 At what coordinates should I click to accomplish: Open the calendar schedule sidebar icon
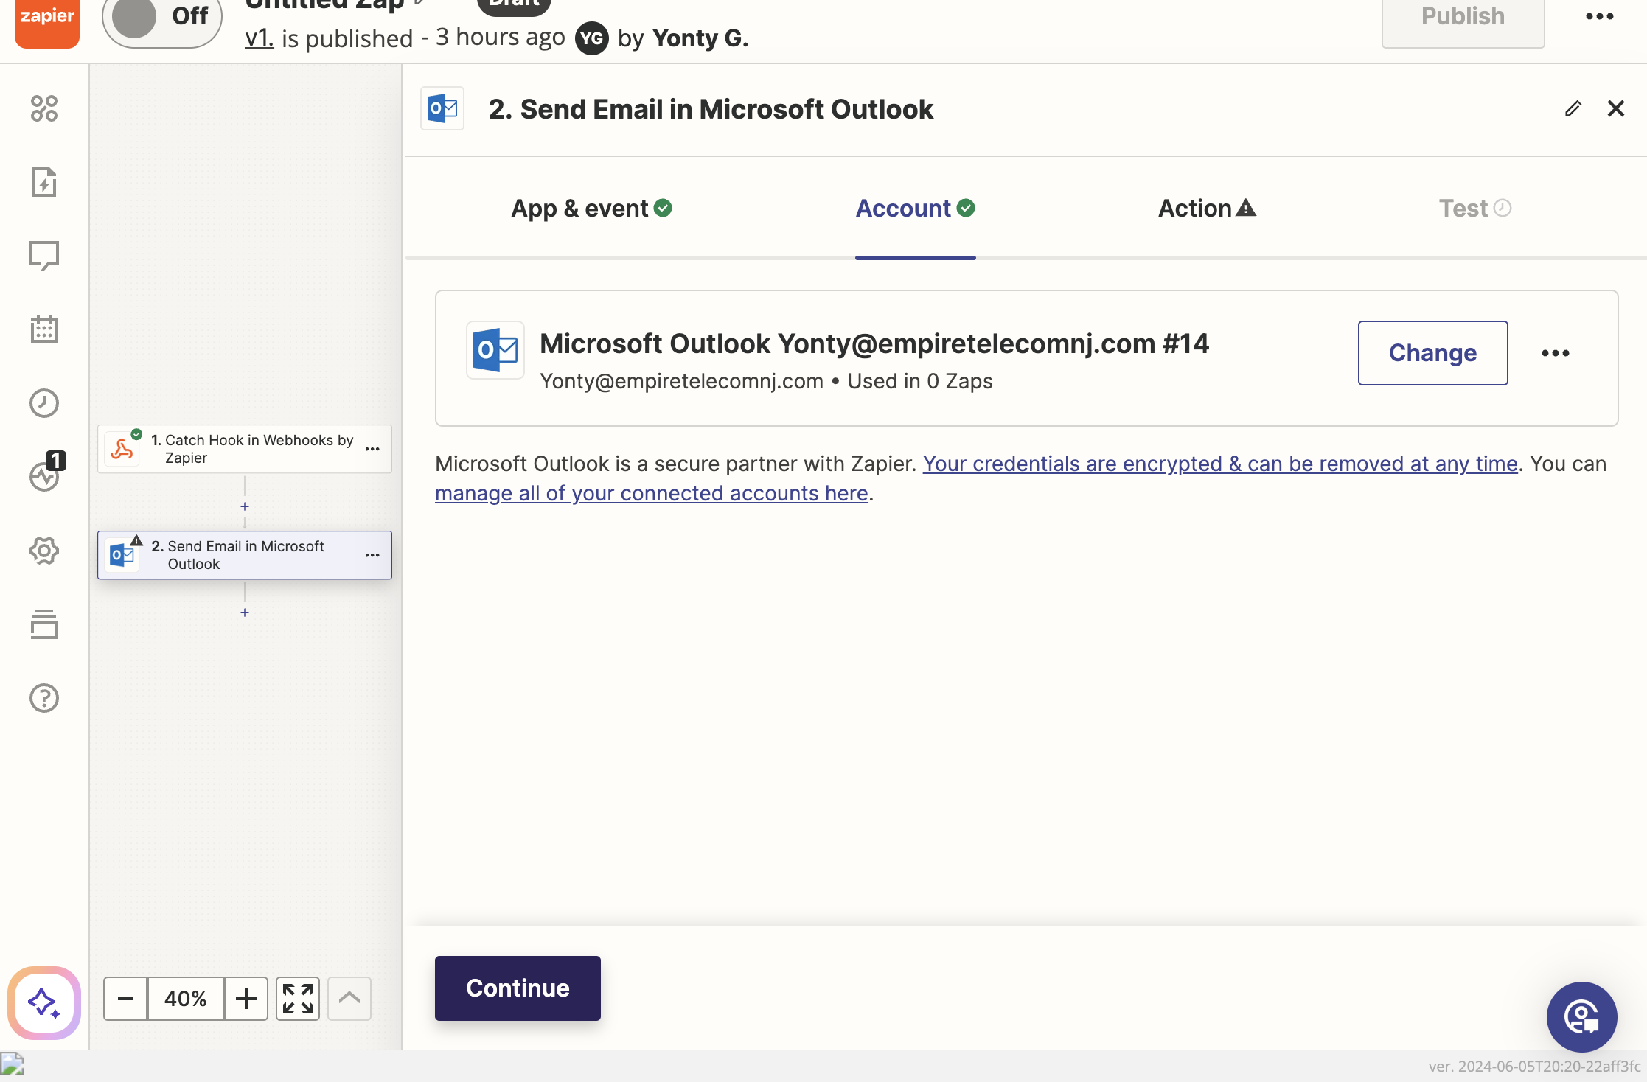click(x=44, y=329)
